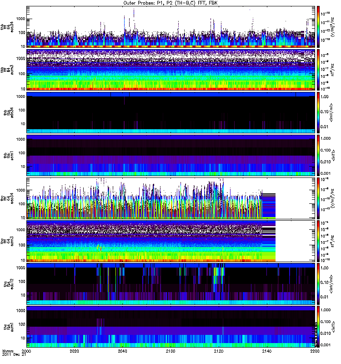The width and height of the screenshot is (341, 364).
Task: Click the 'hhmm' axis unit label
Action: click(7, 352)
